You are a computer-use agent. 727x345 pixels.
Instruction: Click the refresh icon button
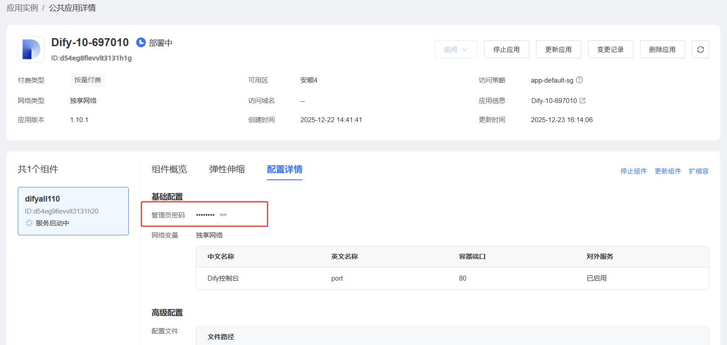700,49
